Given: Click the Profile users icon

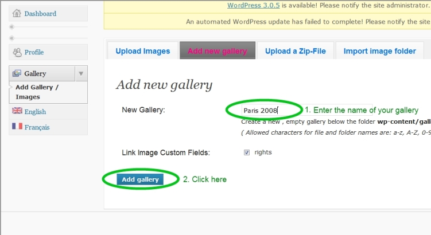Looking at the screenshot, I should [17, 52].
